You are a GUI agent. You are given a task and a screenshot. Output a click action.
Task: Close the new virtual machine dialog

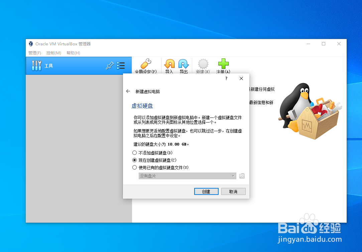tap(241, 79)
